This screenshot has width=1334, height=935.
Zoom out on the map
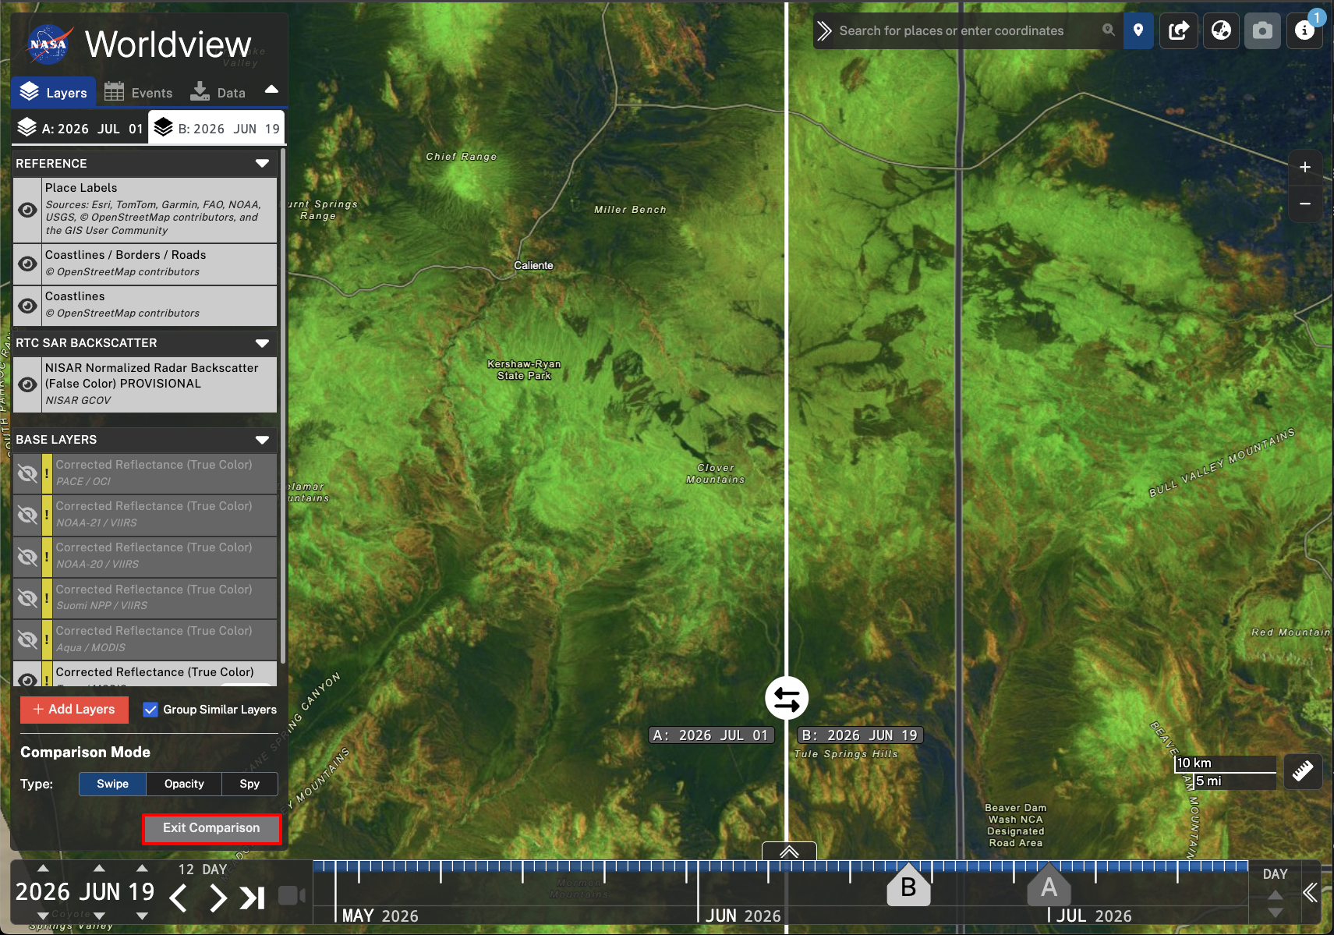pyautogui.click(x=1305, y=204)
